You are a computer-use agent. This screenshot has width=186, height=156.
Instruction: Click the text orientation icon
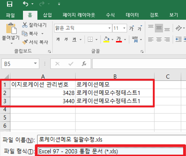coord(179,28)
